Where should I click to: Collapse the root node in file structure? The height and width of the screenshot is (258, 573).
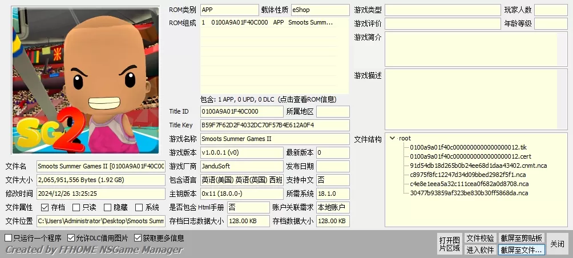pos(392,138)
